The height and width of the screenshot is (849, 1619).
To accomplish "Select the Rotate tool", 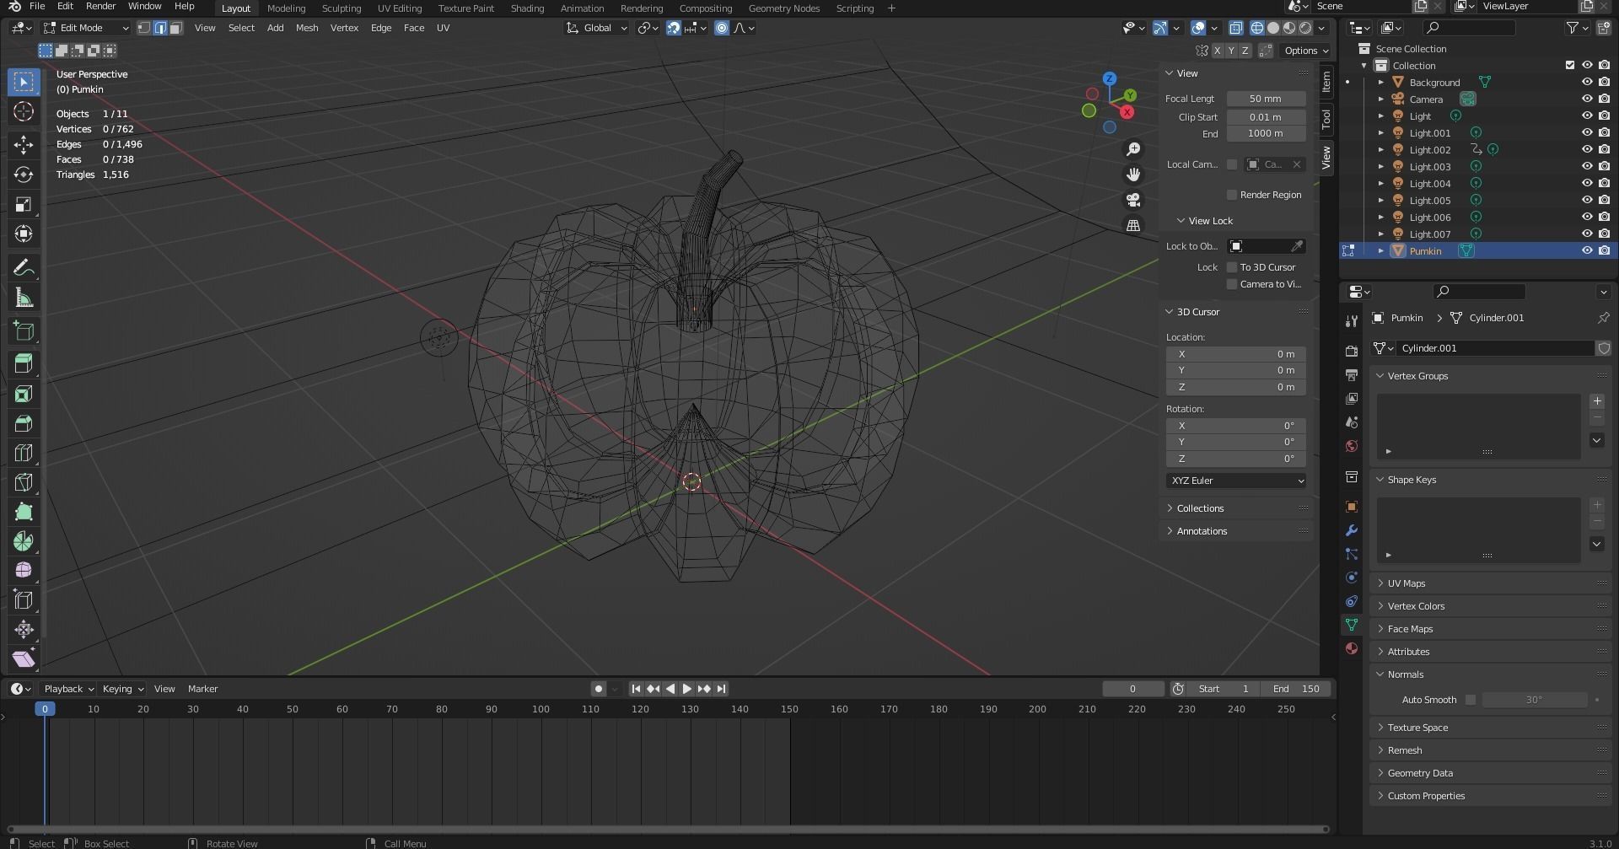I will [x=24, y=175].
